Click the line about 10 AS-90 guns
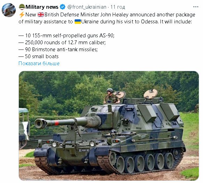The height and width of the screenshot is (183, 203). tap(66, 36)
